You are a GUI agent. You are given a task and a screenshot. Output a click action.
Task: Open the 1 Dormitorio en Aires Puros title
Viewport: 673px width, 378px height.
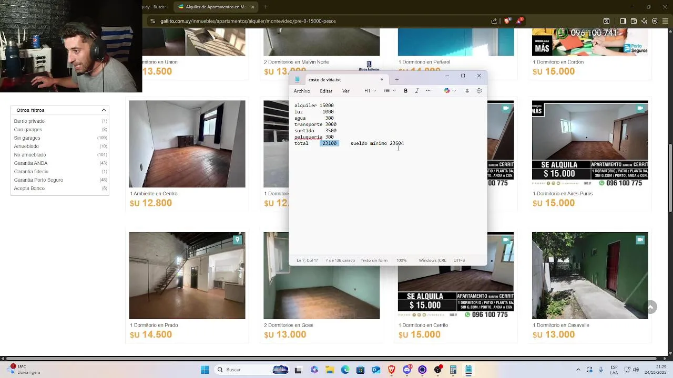click(563, 194)
